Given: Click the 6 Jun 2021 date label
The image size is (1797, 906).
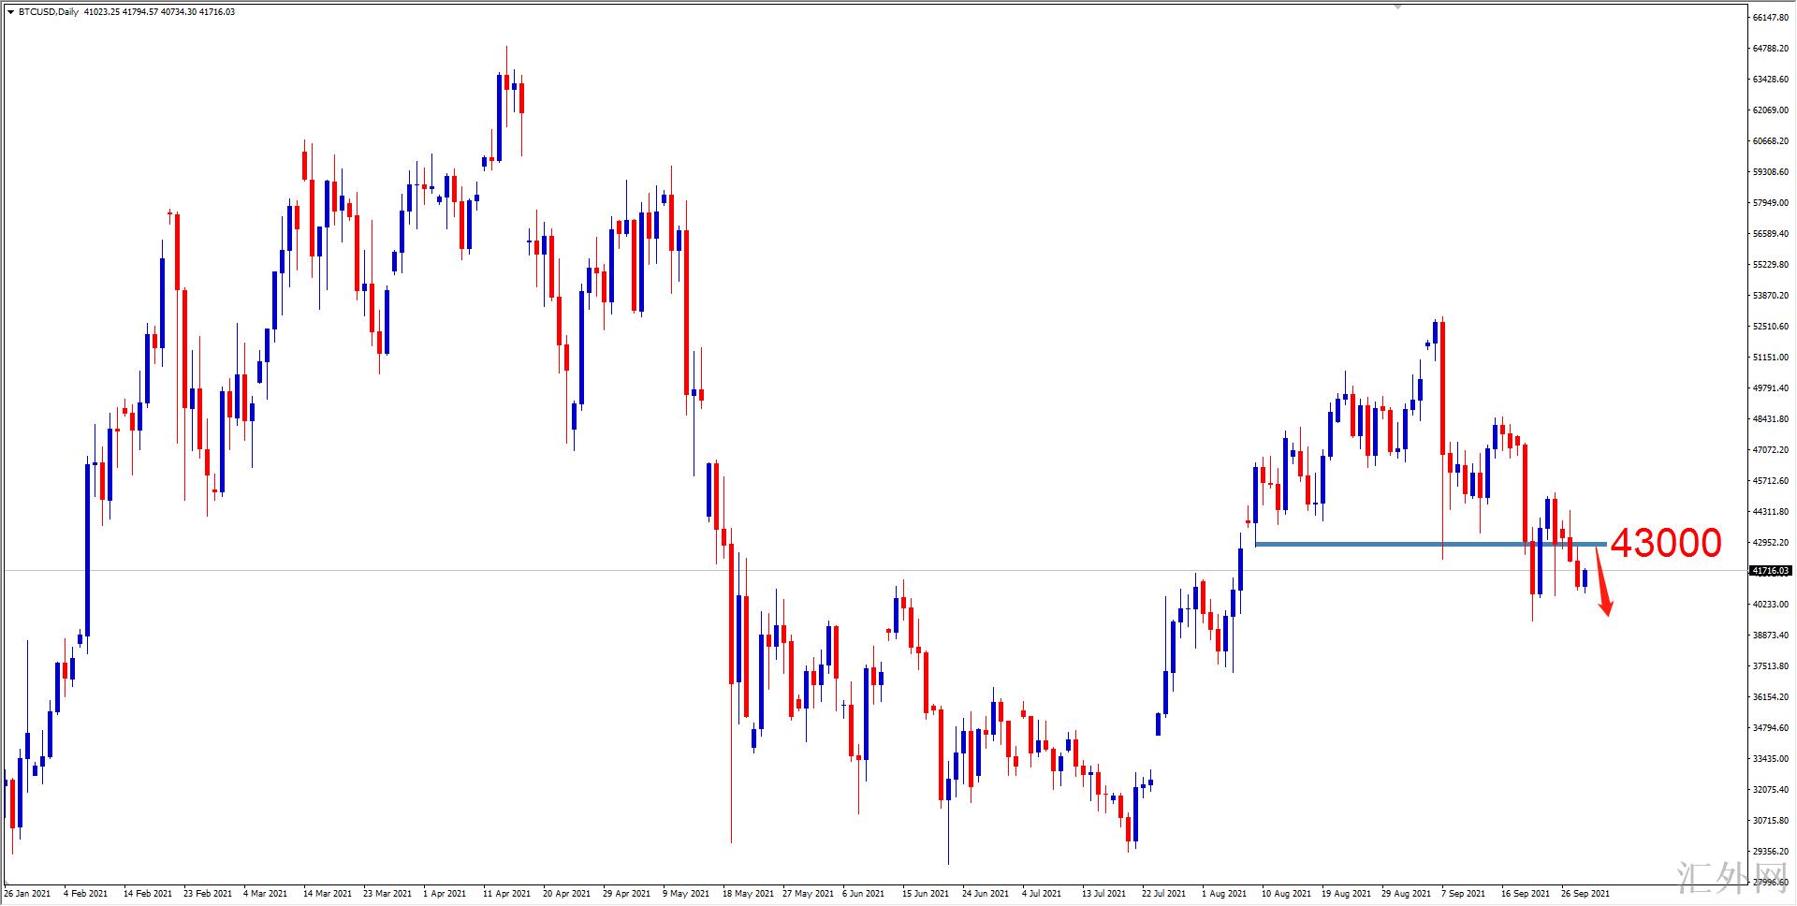Looking at the screenshot, I should tap(864, 894).
